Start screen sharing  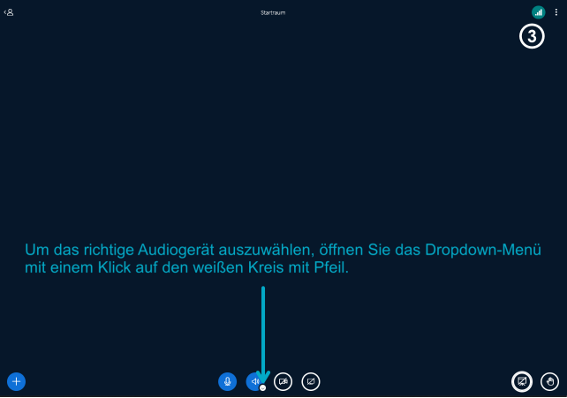311,381
